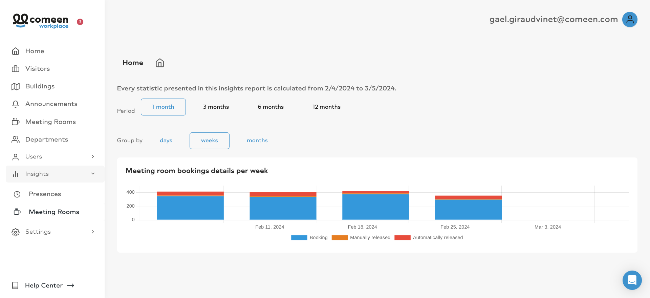Group the chart by months
The height and width of the screenshot is (298, 650).
click(257, 141)
